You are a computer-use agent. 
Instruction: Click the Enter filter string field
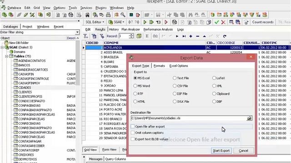tap(38, 32)
